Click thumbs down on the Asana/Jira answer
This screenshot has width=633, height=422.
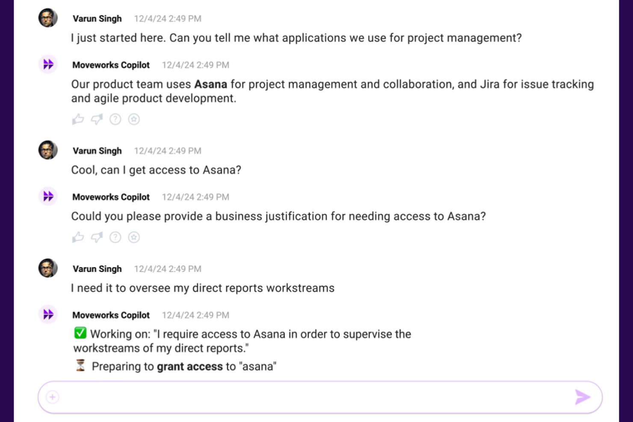[x=97, y=119]
